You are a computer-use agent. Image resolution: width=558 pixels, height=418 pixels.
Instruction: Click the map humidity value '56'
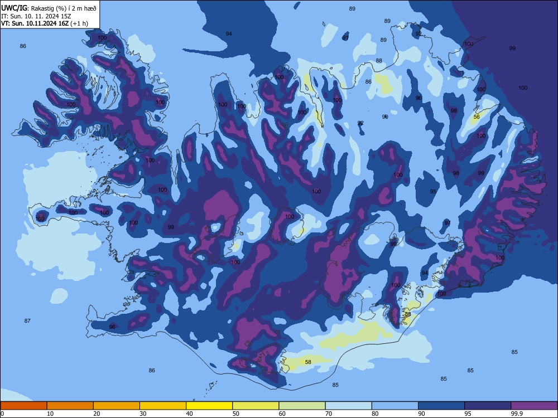click(477, 116)
